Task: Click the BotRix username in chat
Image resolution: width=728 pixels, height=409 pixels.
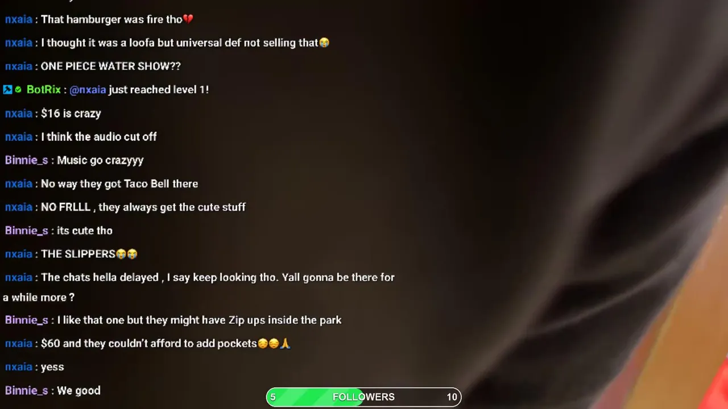Action: tap(44, 90)
